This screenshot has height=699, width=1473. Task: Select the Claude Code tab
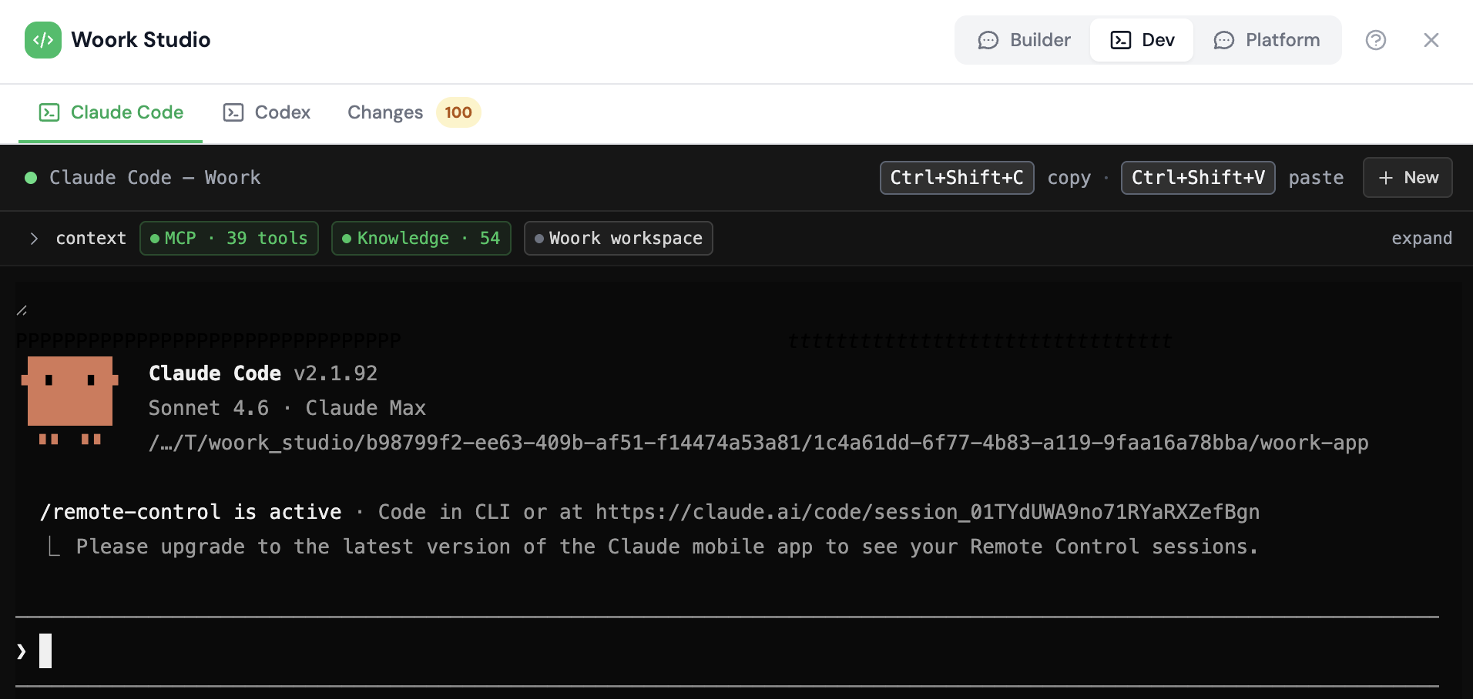(111, 112)
